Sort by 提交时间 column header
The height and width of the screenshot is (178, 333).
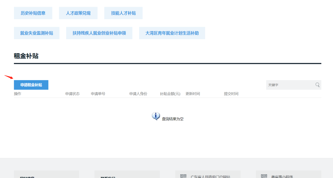pyautogui.click(x=231, y=94)
